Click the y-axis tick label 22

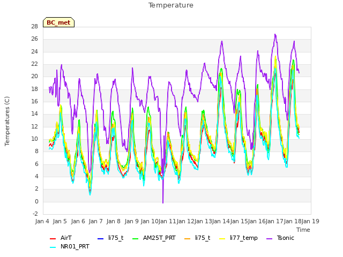click(x=34, y=64)
